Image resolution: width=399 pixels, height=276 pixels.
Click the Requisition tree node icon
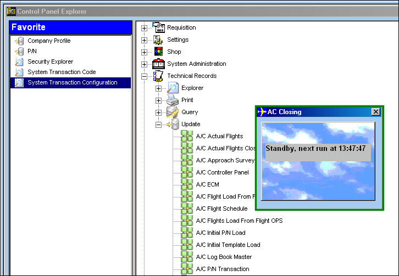coord(158,27)
